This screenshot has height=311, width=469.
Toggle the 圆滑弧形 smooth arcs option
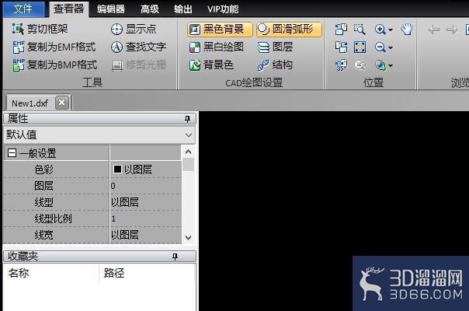(x=289, y=30)
